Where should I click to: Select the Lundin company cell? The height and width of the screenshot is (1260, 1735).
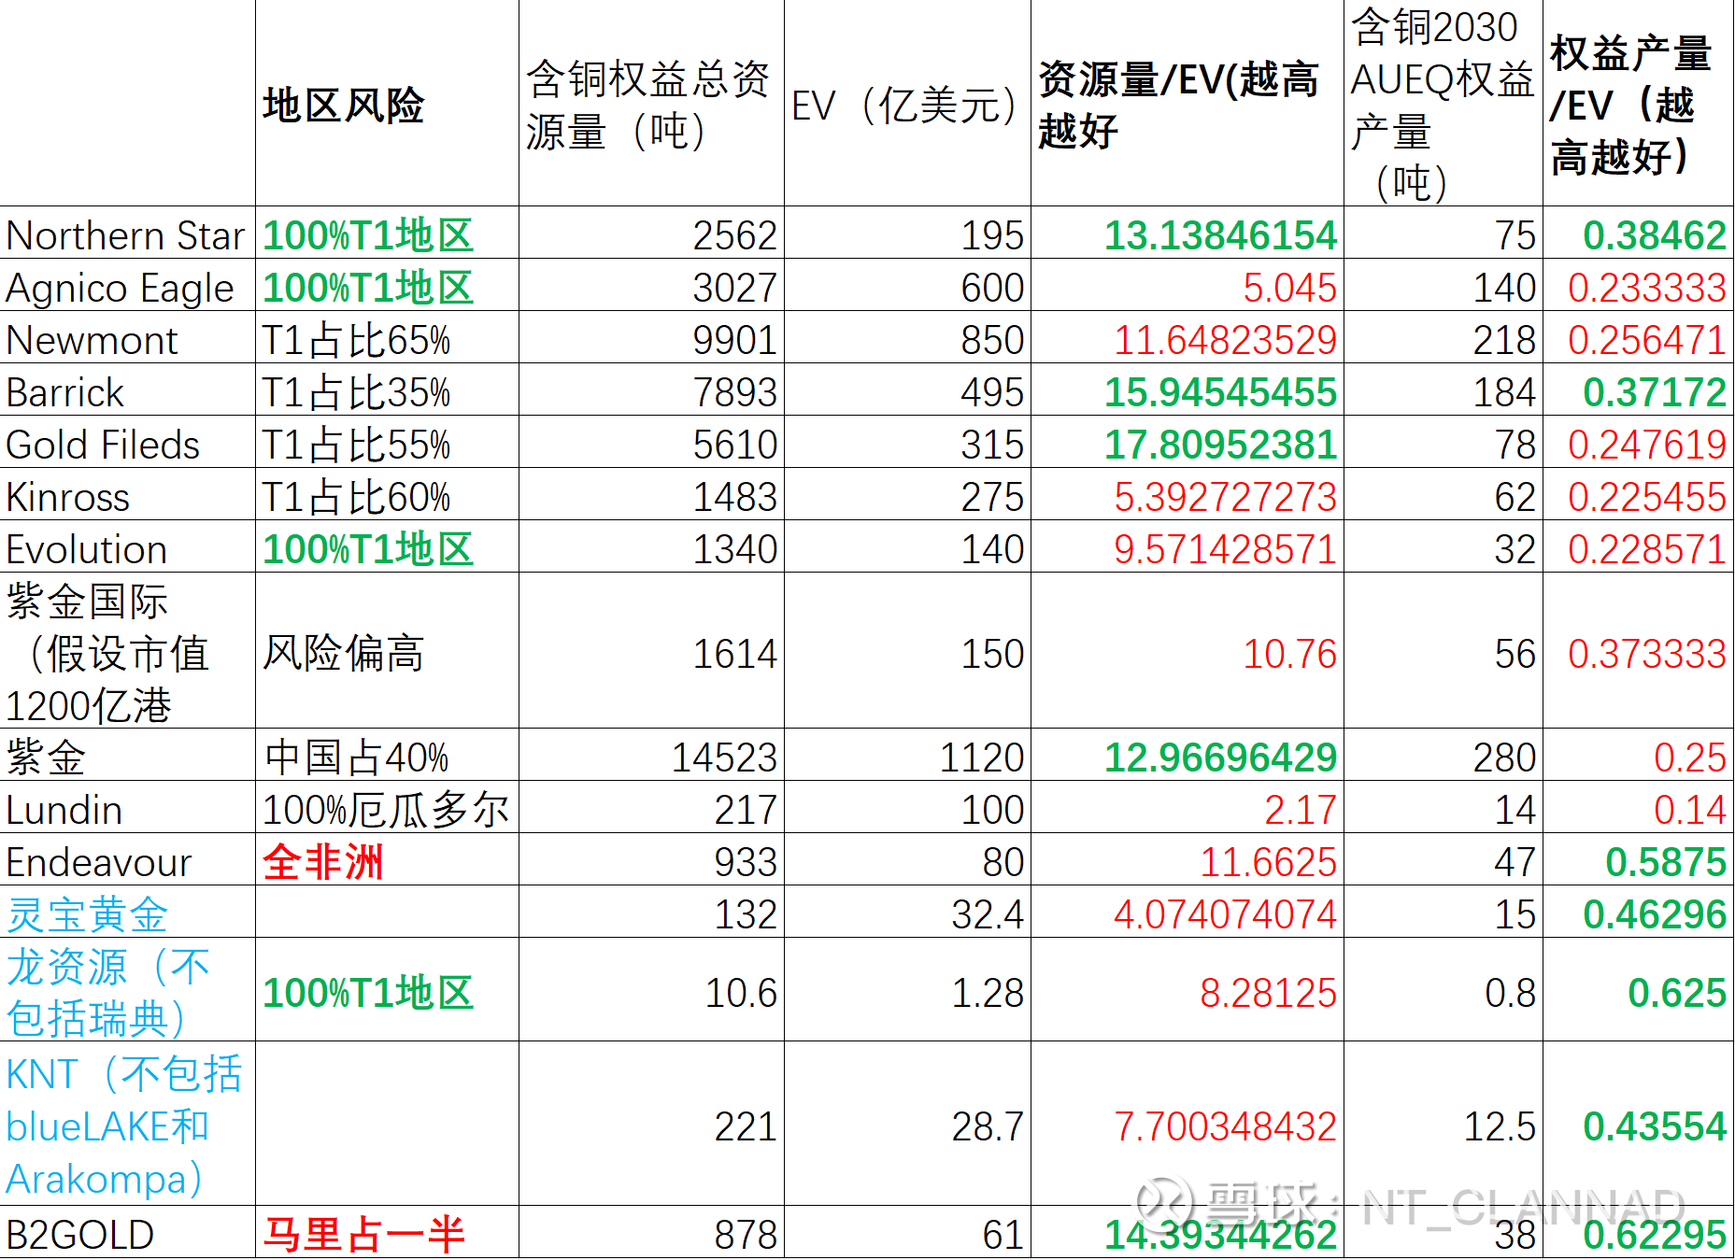tap(127, 808)
